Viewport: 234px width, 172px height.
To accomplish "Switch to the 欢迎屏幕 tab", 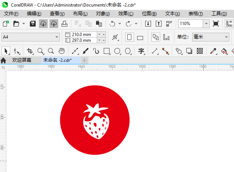I will (22, 60).
